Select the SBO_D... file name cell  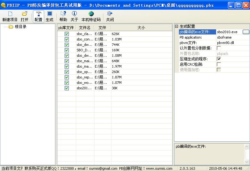click(85, 50)
